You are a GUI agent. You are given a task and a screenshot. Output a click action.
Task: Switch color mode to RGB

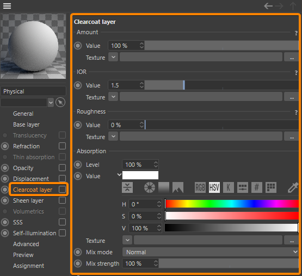(200, 187)
